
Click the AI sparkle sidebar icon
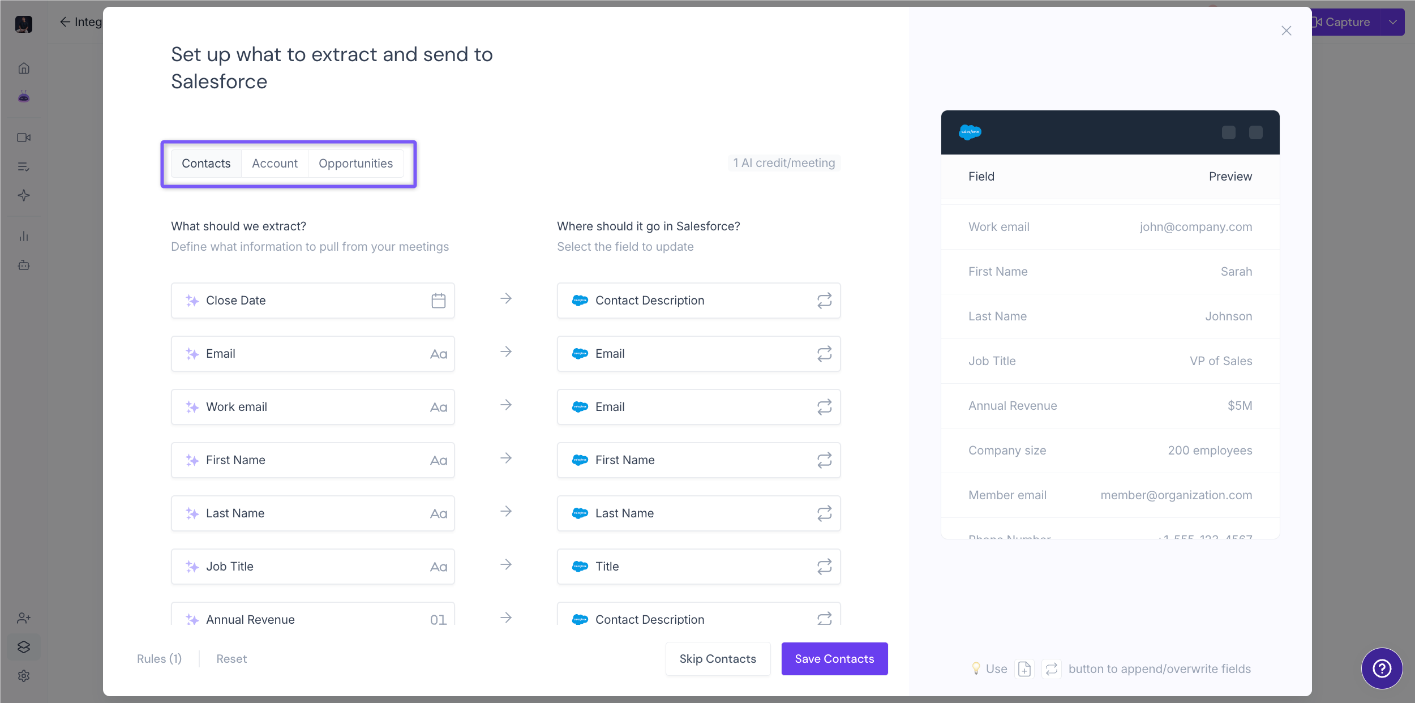(24, 195)
